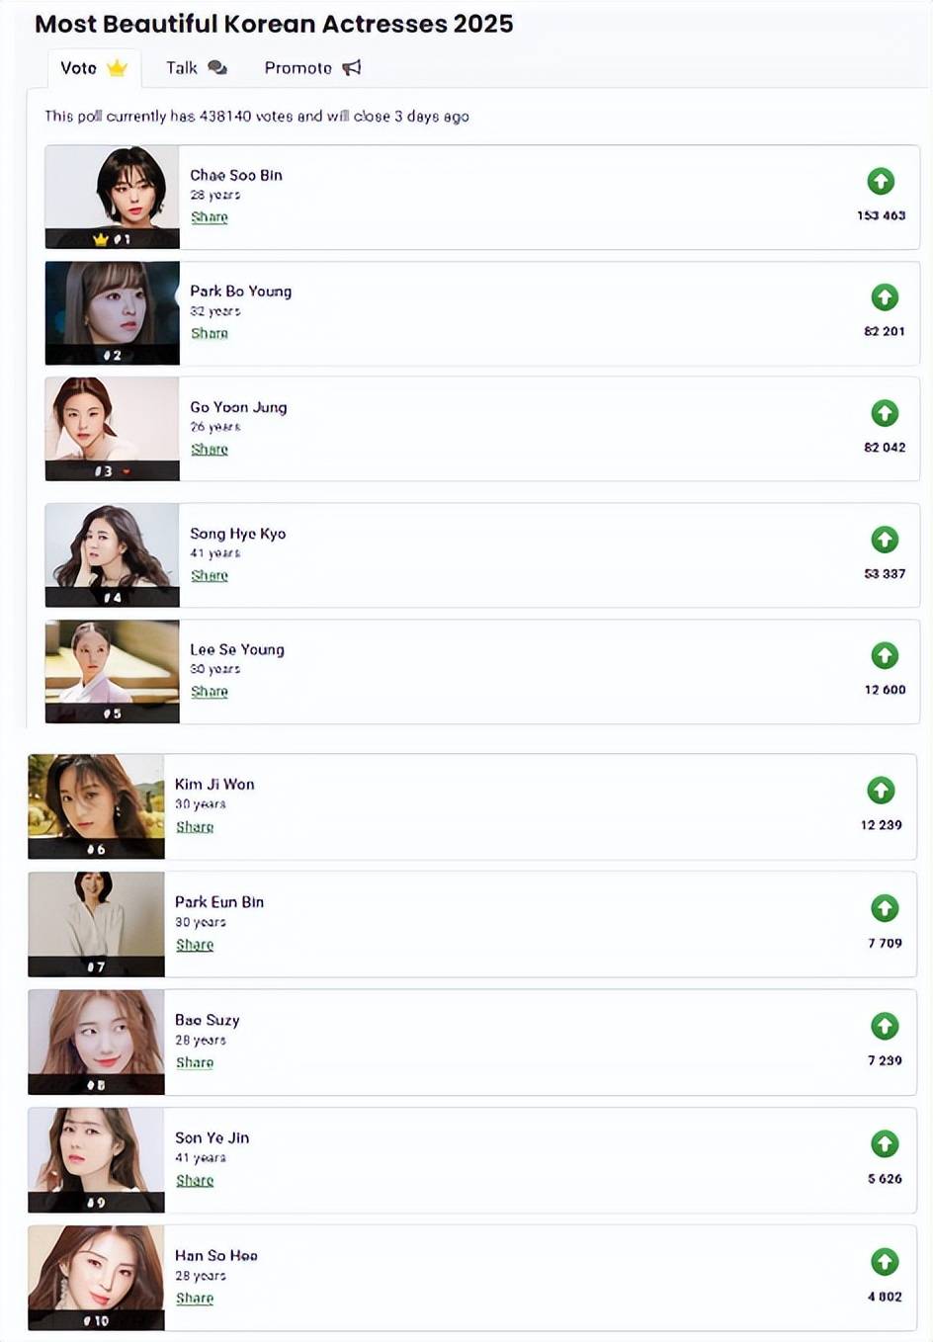933x1342 pixels.
Task: Switch to the Talk tab
Action: point(196,68)
